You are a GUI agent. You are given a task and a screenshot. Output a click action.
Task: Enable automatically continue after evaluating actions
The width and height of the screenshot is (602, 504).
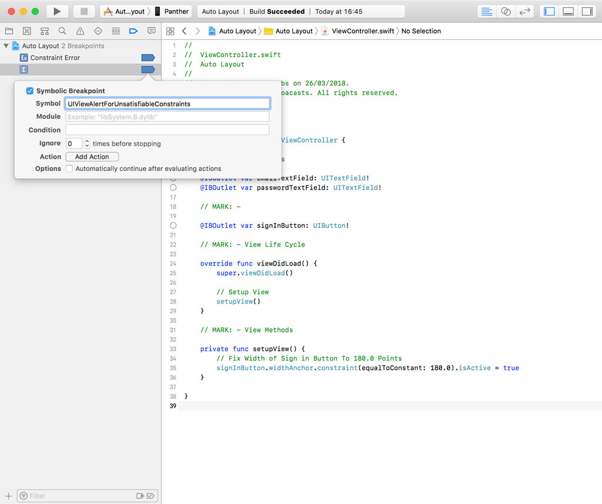(x=69, y=169)
